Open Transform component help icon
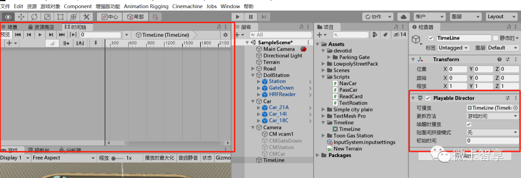The height and width of the screenshot is (178, 521). (x=499, y=59)
